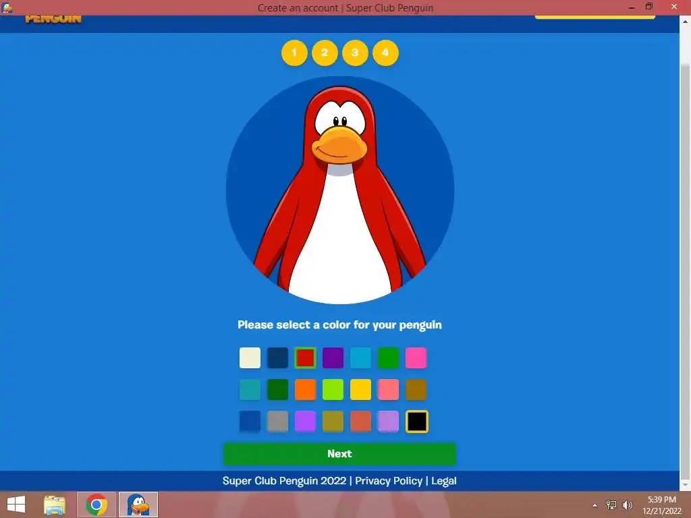Image resolution: width=691 pixels, height=518 pixels.
Task: Click the page scrollbar up arrow
Action: click(686, 21)
